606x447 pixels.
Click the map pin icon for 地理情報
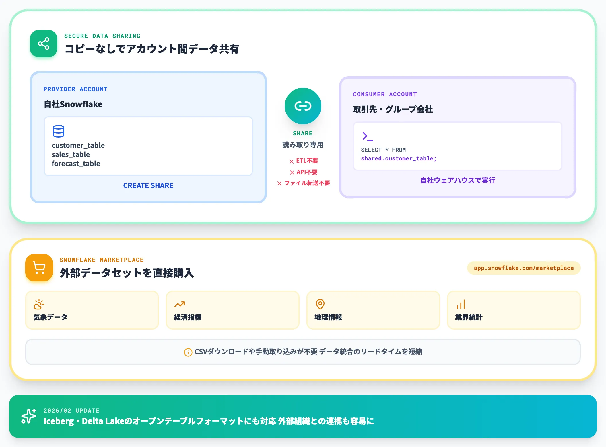(x=320, y=304)
